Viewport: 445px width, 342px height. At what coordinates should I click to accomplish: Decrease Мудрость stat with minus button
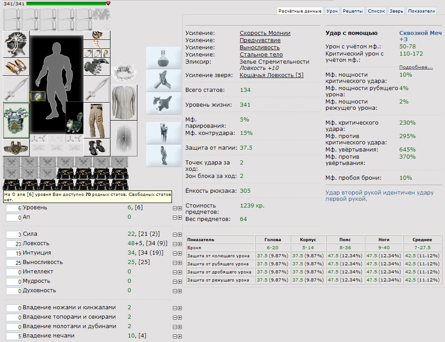click(175, 281)
